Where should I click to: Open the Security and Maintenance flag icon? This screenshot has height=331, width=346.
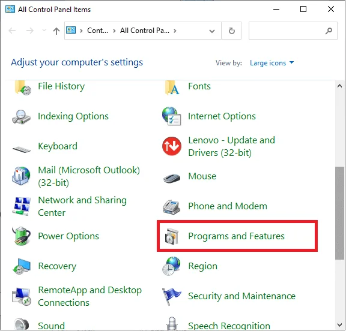[171, 296]
